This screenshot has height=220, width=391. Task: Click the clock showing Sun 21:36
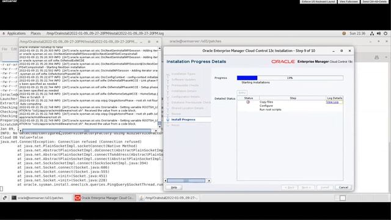[357, 34]
